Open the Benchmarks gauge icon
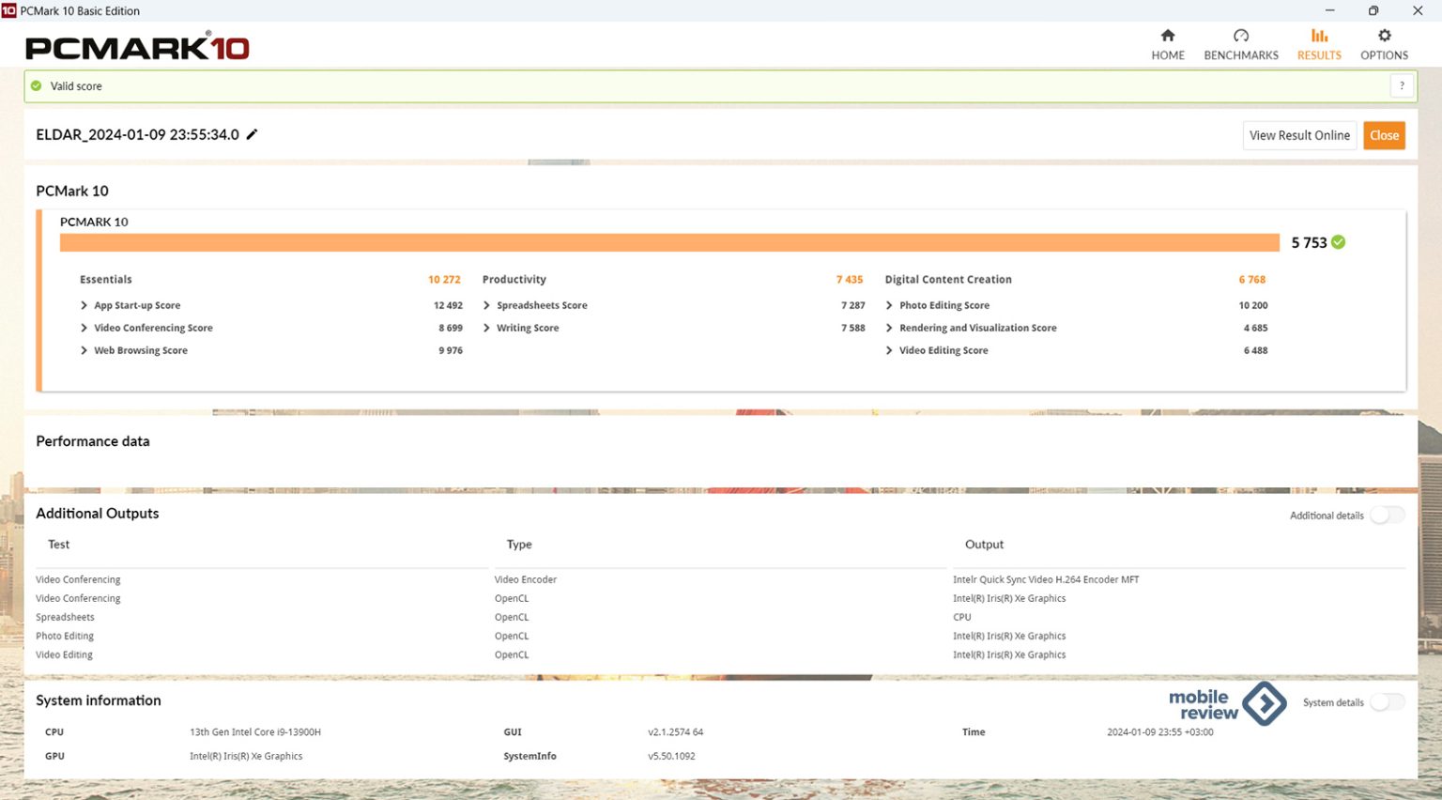Image resolution: width=1442 pixels, height=800 pixels. point(1241,36)
